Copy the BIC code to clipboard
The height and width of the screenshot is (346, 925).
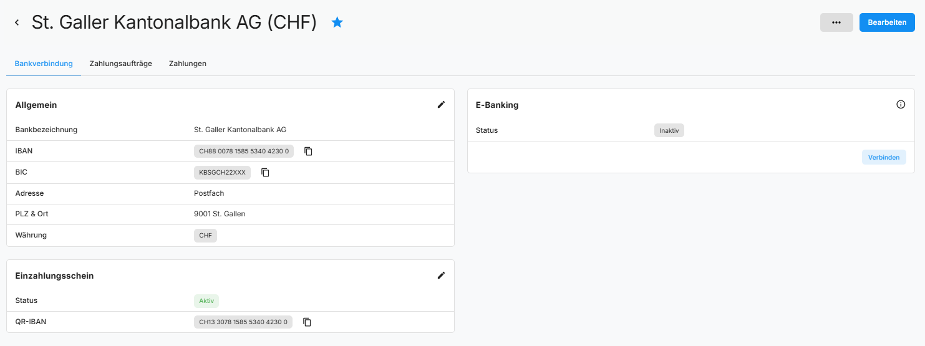point(265,172)
